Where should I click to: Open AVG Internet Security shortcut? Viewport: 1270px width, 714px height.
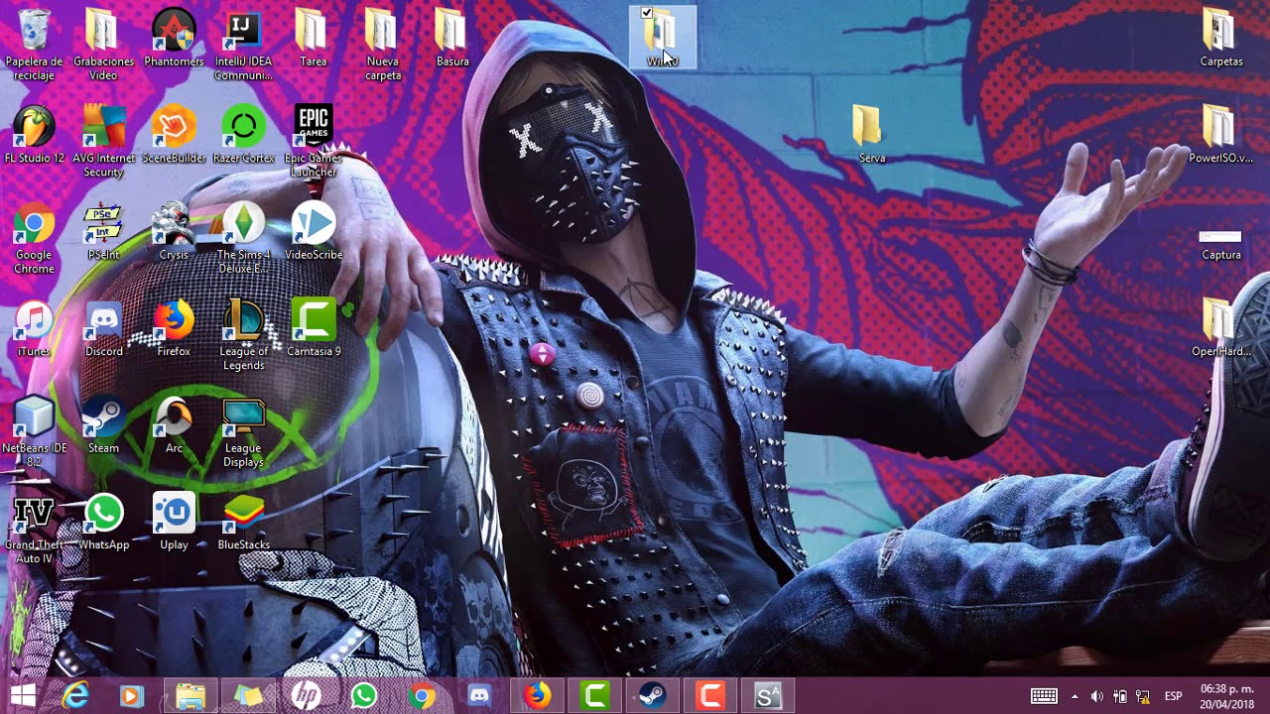(x=103, y=141)
